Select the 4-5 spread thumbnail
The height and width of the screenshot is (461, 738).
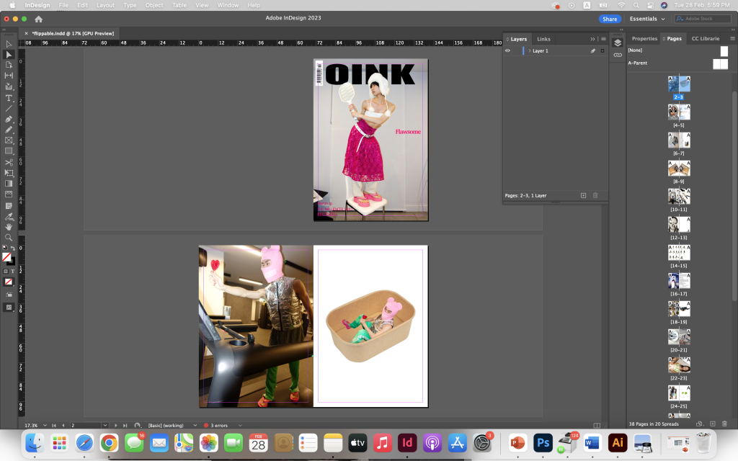point(679,112)
